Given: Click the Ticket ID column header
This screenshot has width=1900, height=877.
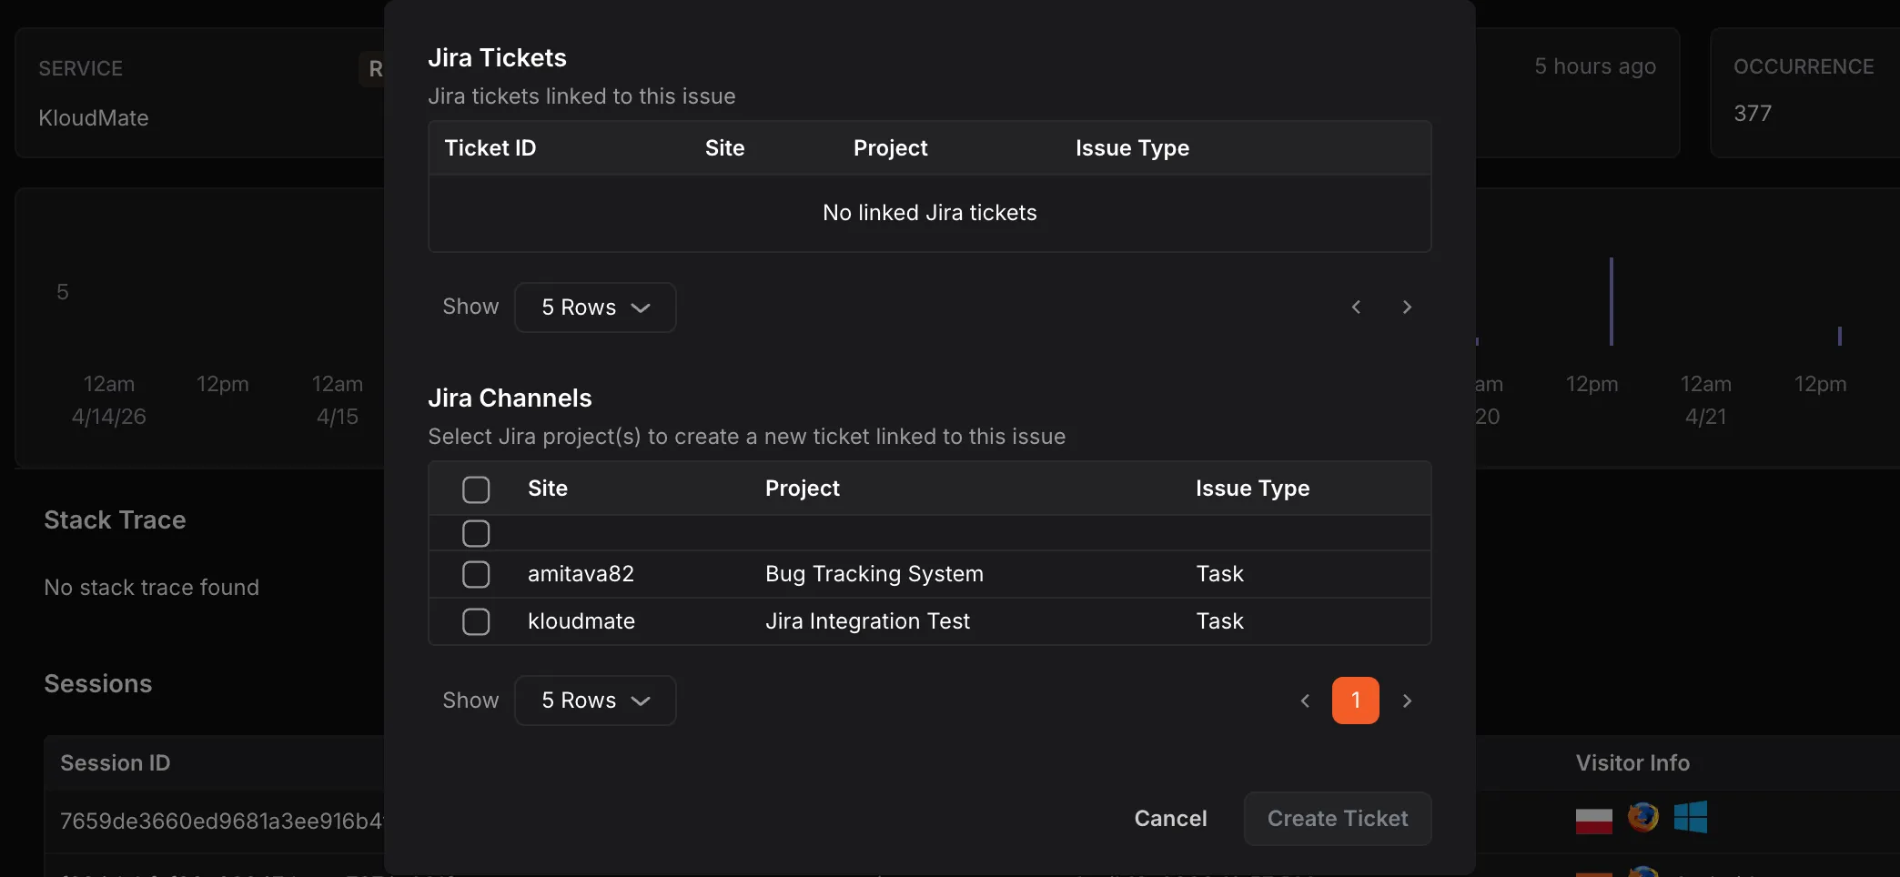Looking at the screenshot, I should tap(490, 148).
